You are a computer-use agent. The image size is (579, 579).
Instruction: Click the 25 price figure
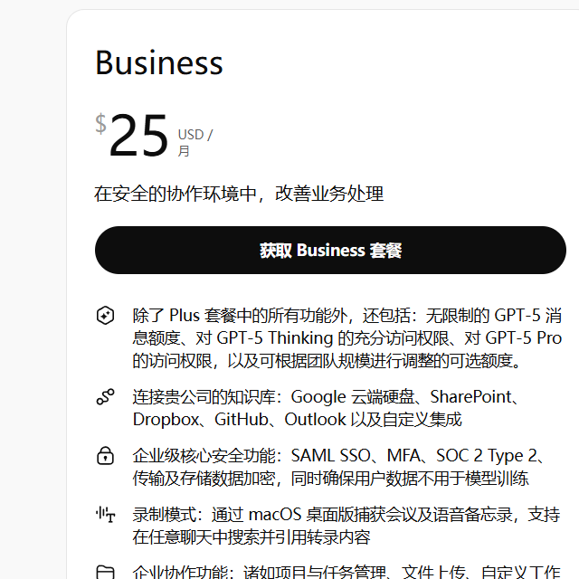(139, 137)
